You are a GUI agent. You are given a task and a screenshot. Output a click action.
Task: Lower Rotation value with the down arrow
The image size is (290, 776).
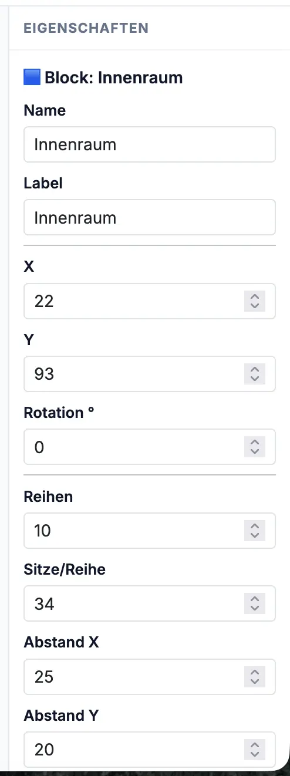coord(254,452)
